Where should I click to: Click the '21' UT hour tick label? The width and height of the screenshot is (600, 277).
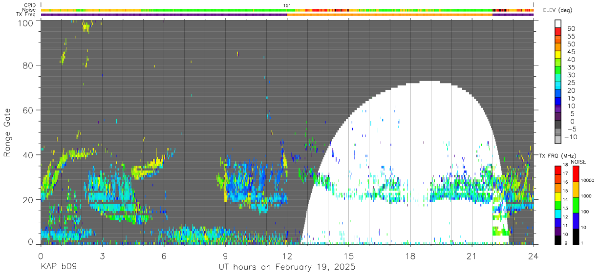[472, 256]
